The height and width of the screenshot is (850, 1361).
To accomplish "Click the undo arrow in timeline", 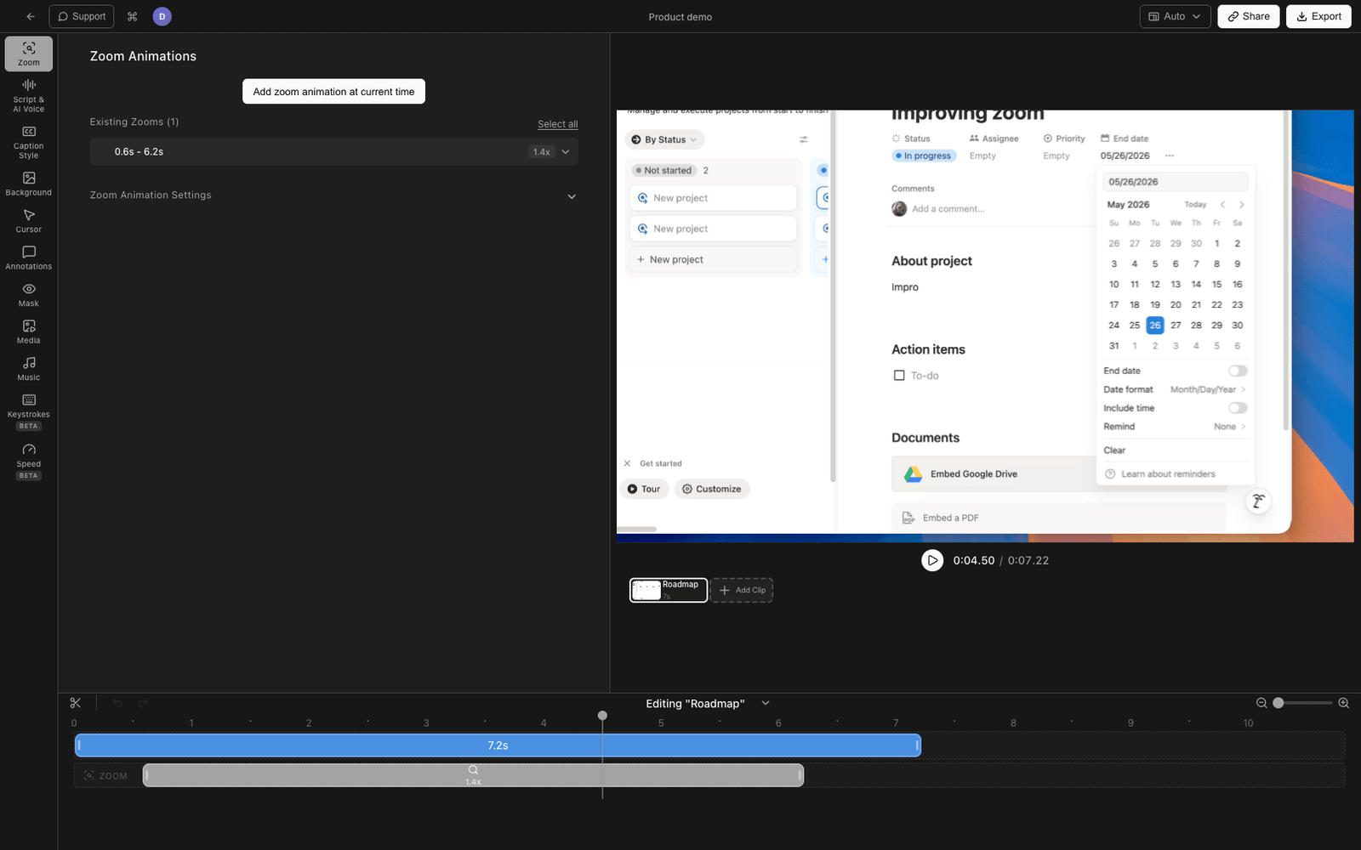I will [x=117, y=703].
